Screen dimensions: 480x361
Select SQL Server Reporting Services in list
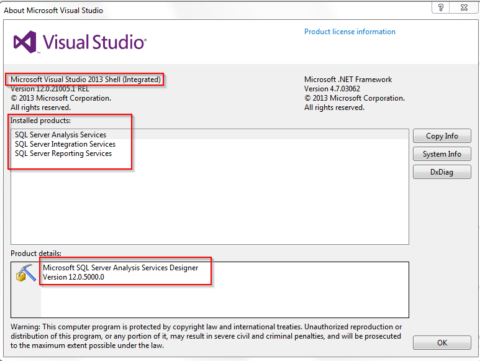pos(210,153)
